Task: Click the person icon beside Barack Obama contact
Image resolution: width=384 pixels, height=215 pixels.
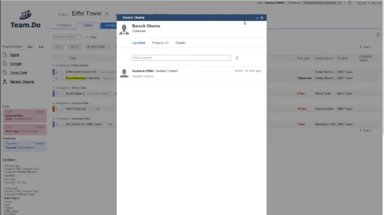Action: 5,82
